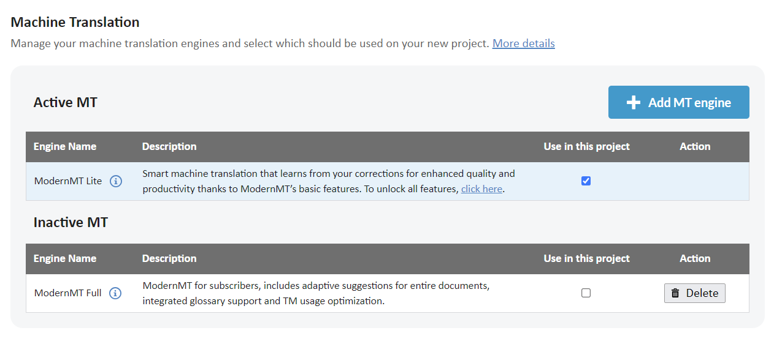The height and width of the screenshot is (344, 774).
Task: Click the plus icon to add an MT engine
Action: click(x=634, y=103)
